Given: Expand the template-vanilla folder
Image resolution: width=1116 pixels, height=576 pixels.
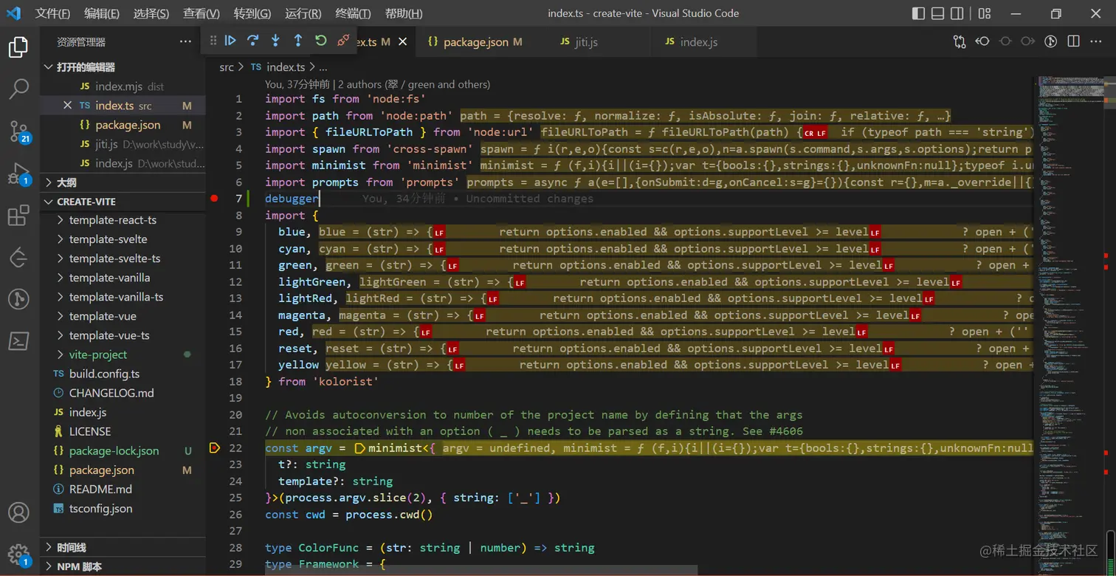Looking at the screenshot, I should 123,278.
